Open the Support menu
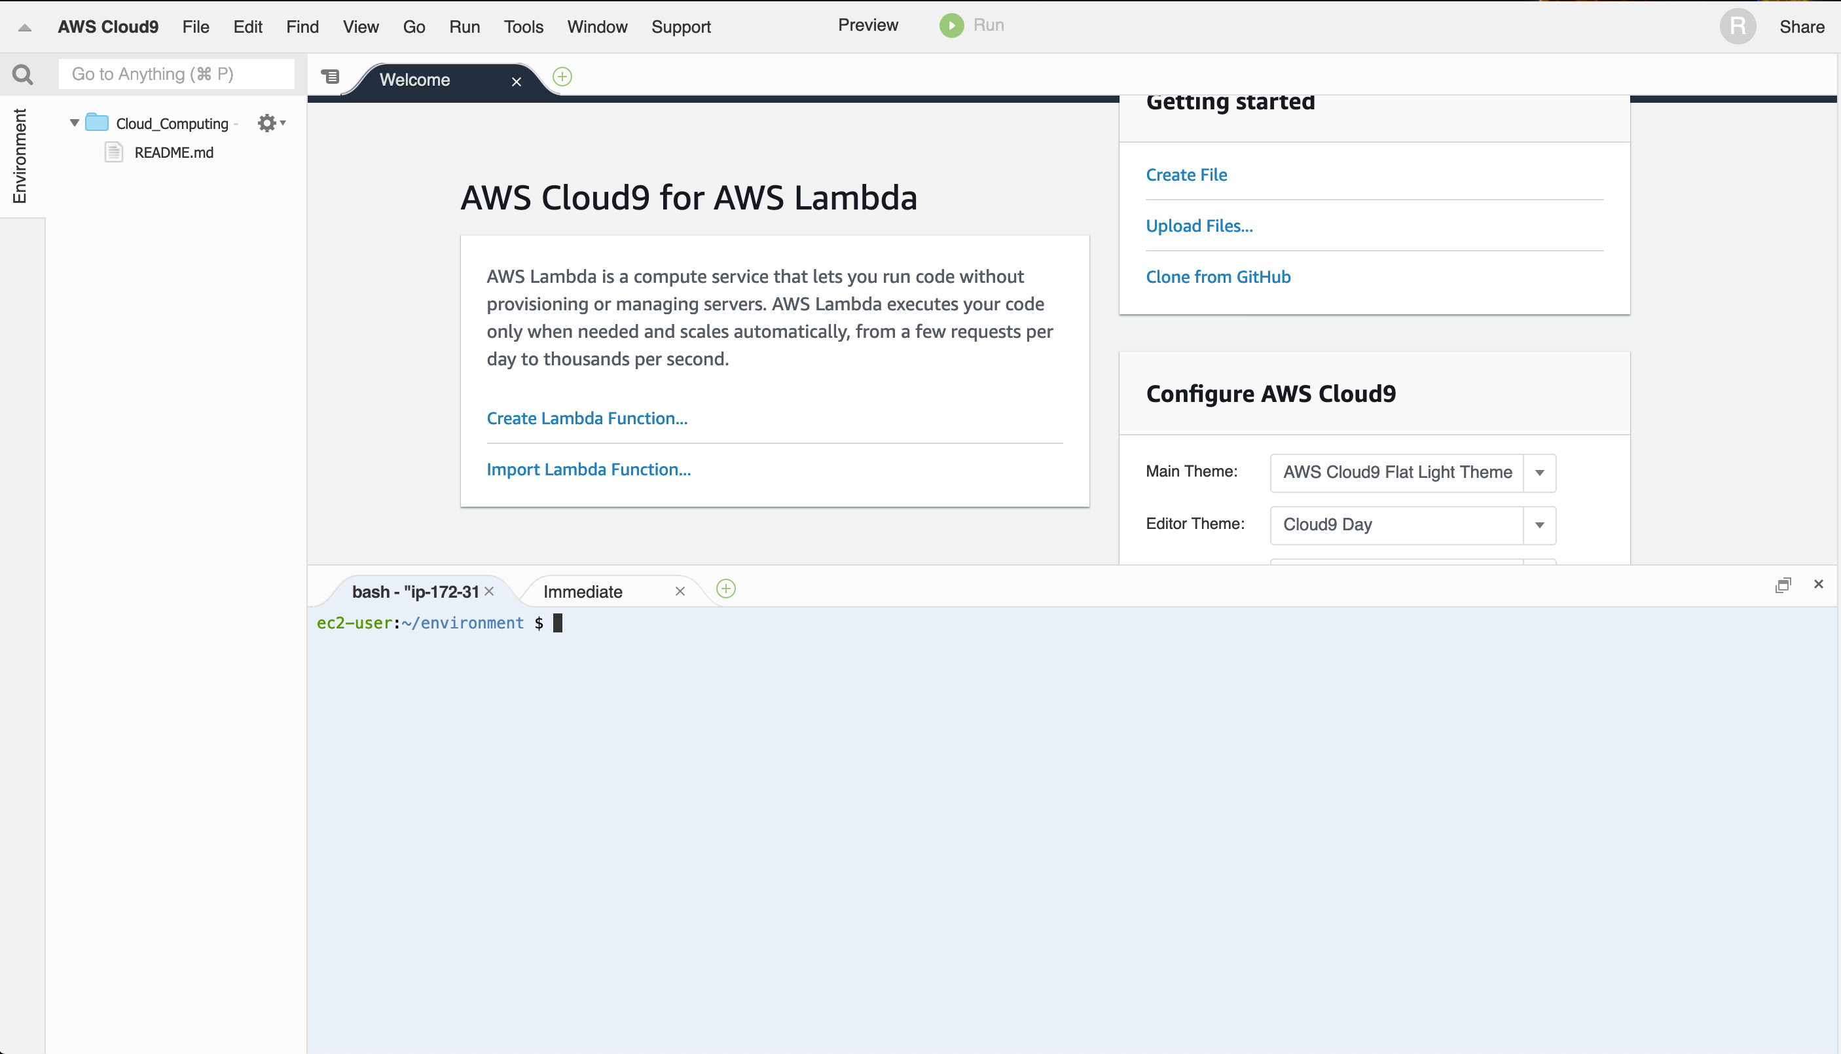Viewport: 1841px width, 1054px height. coord(680,27)
